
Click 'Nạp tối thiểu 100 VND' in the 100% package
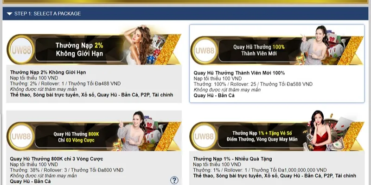click(x=217, y=79)
